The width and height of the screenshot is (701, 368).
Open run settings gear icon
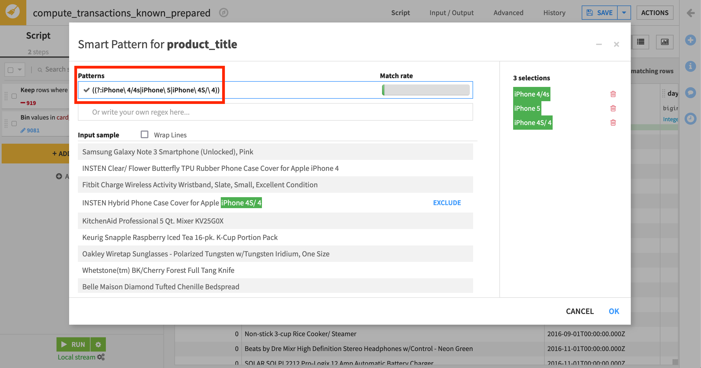tap(98, 344)
